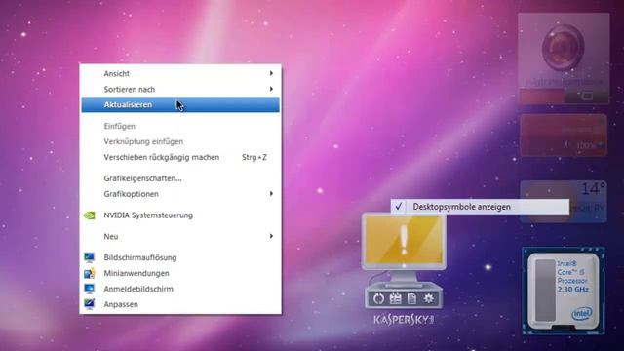Image resolution: width=624 pixels, height=351 pixels.
Task: Open the Grafikoptionen entry
Action: pos(180,194)
